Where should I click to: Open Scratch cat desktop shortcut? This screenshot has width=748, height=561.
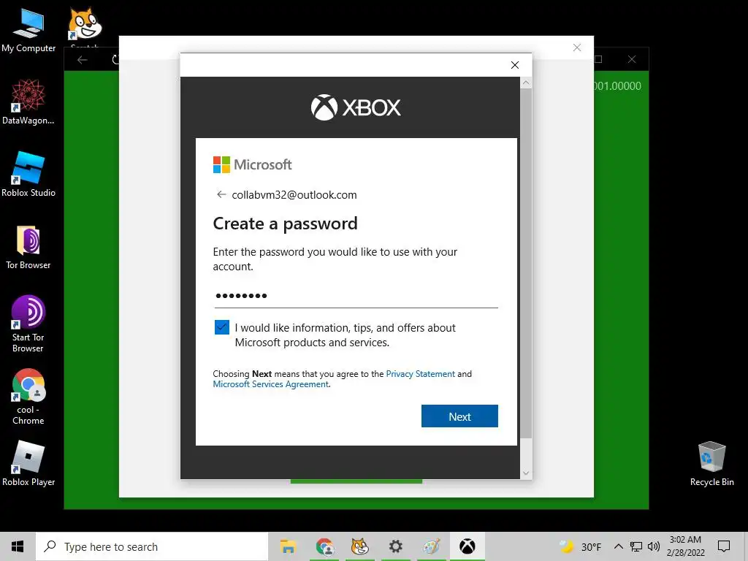(x=85, y=25)
